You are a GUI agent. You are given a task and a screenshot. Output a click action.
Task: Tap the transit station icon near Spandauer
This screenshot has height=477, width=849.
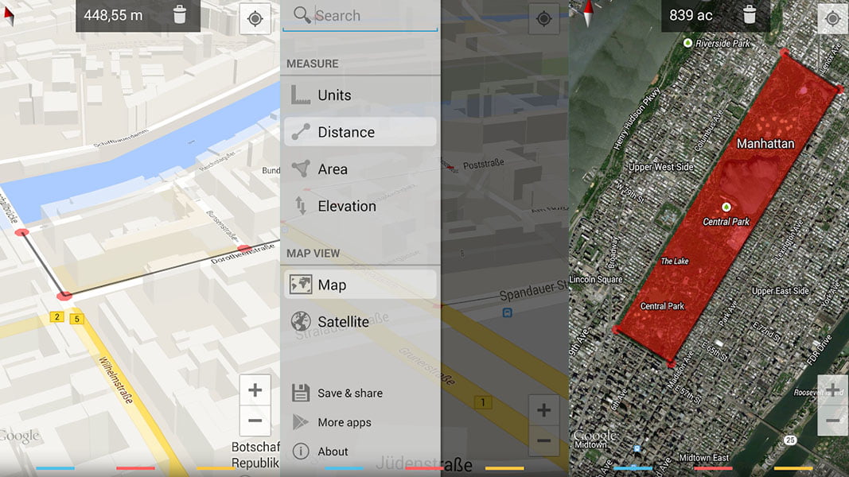click(x=507, y=312)
